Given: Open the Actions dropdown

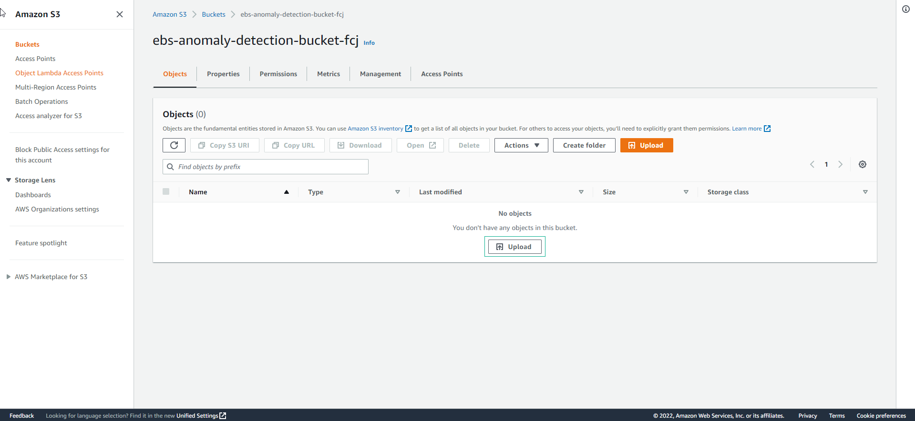Looking at the screenshot, I should [x=521, y=145].
